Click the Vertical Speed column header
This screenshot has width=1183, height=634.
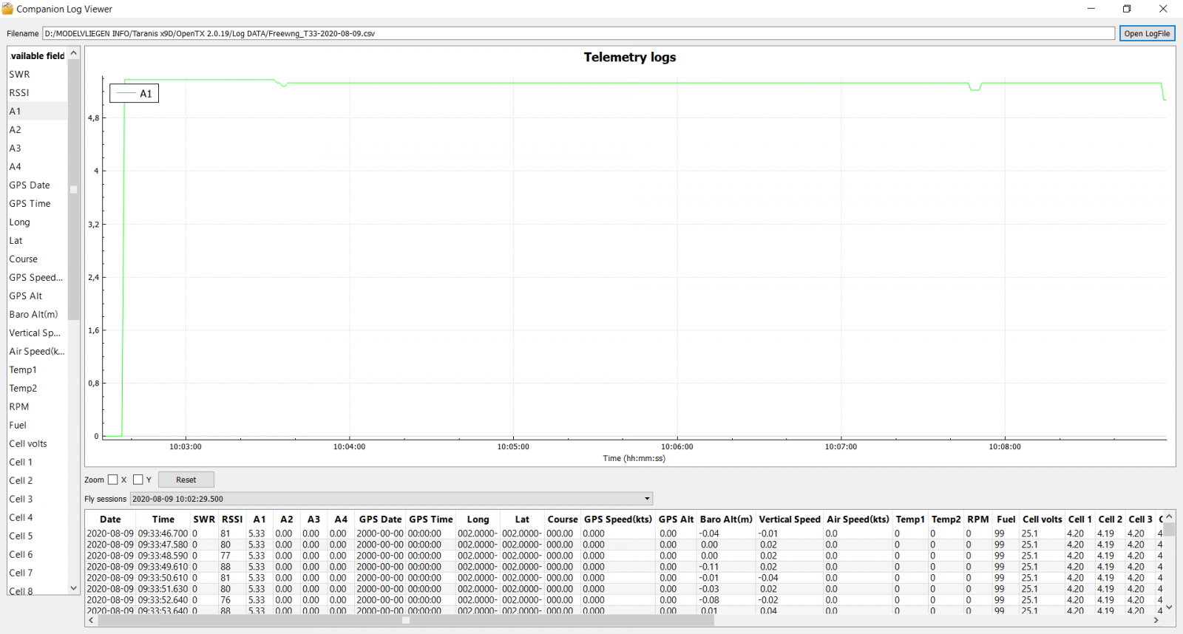click(790, 519)
